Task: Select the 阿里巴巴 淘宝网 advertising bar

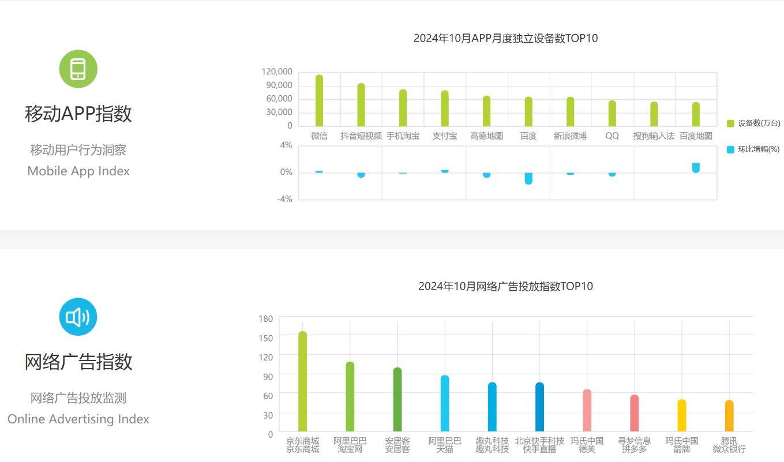Action: (x=350, y=397)
